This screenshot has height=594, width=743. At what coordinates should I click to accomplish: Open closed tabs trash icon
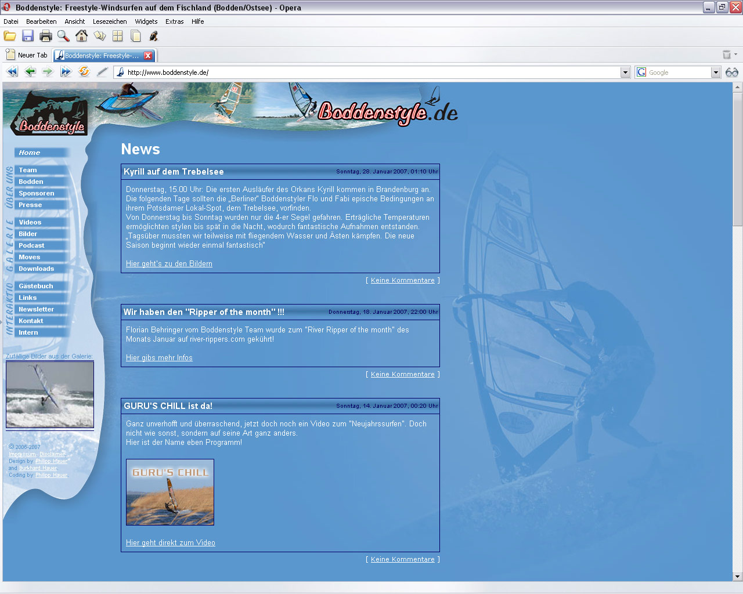[x=727, y=55]
